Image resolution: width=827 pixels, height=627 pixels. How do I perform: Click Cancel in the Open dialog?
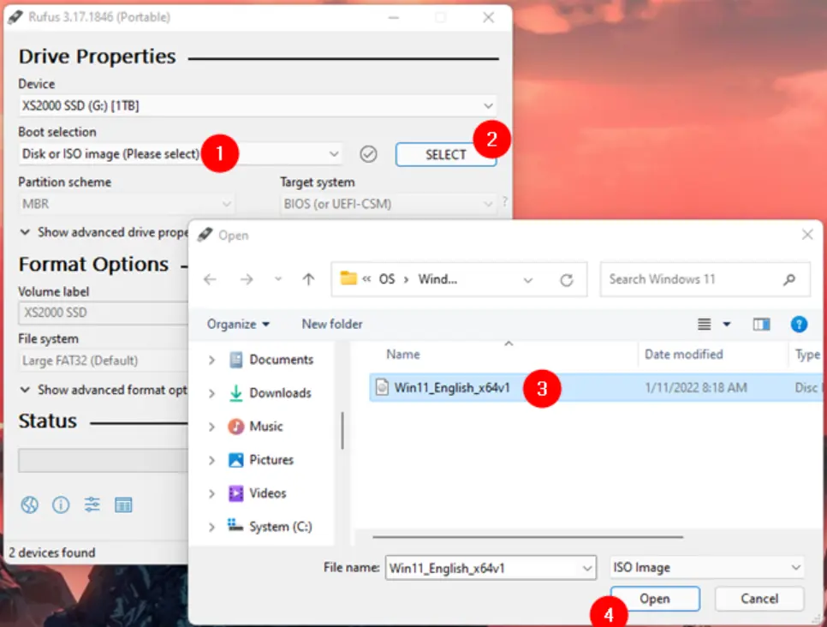[759, 599]
